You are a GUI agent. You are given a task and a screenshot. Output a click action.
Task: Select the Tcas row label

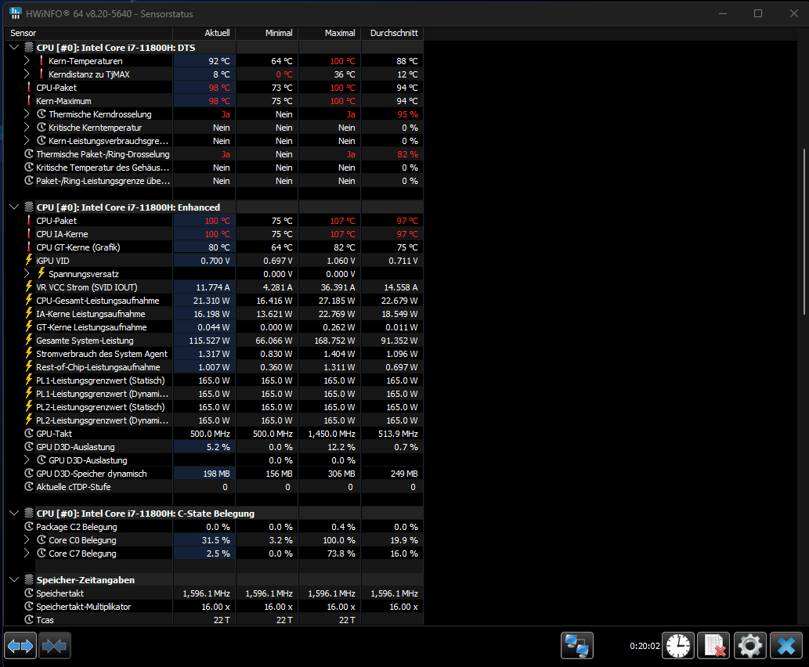(45, 620)
